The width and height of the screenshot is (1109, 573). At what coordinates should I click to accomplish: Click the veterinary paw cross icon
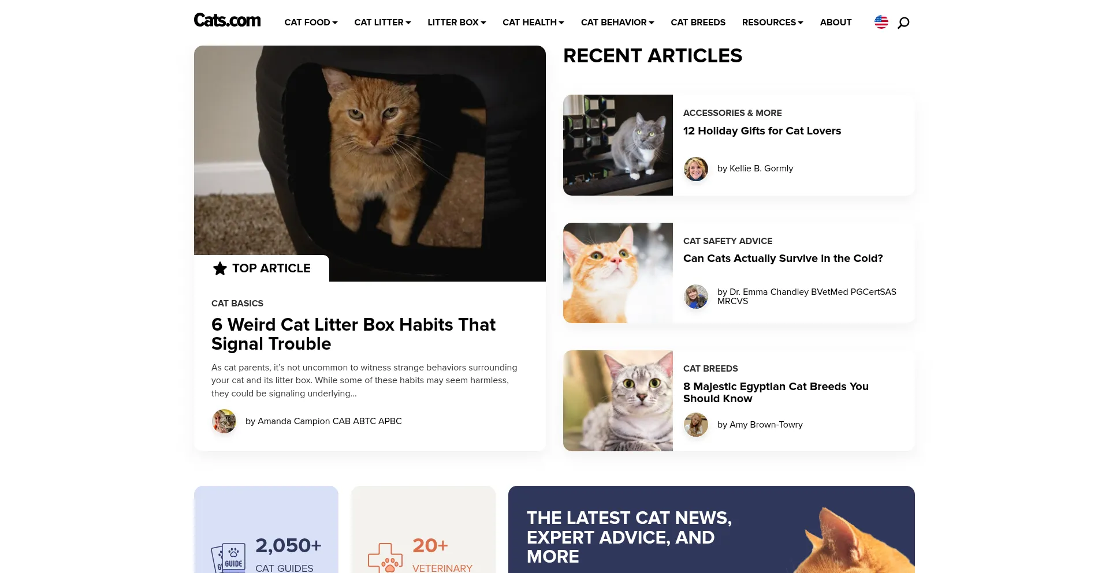385,558
